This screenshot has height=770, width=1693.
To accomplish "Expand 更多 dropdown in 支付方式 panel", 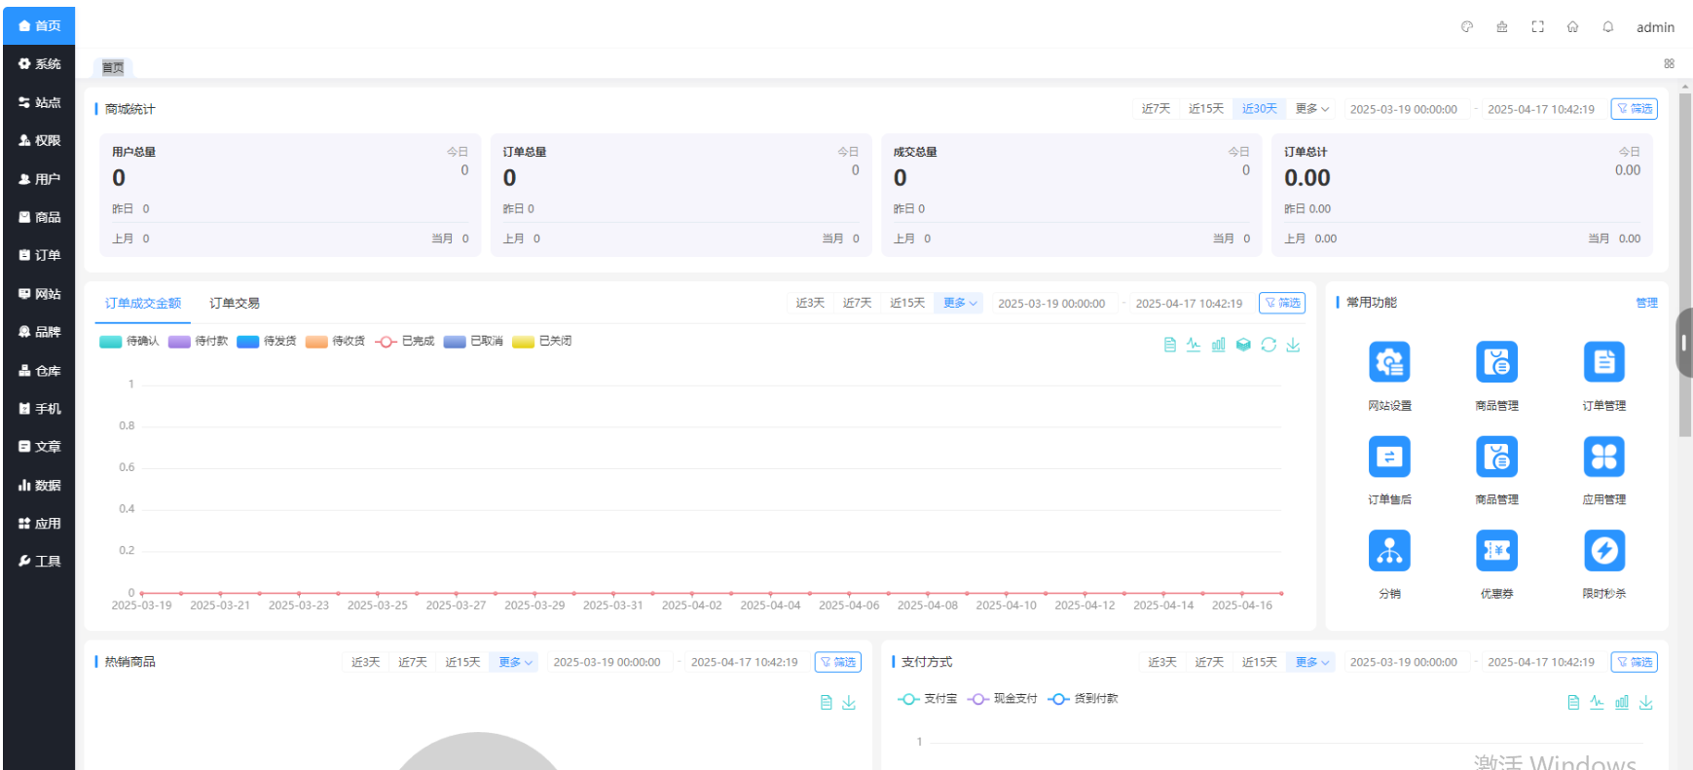I will (1311, 662).
